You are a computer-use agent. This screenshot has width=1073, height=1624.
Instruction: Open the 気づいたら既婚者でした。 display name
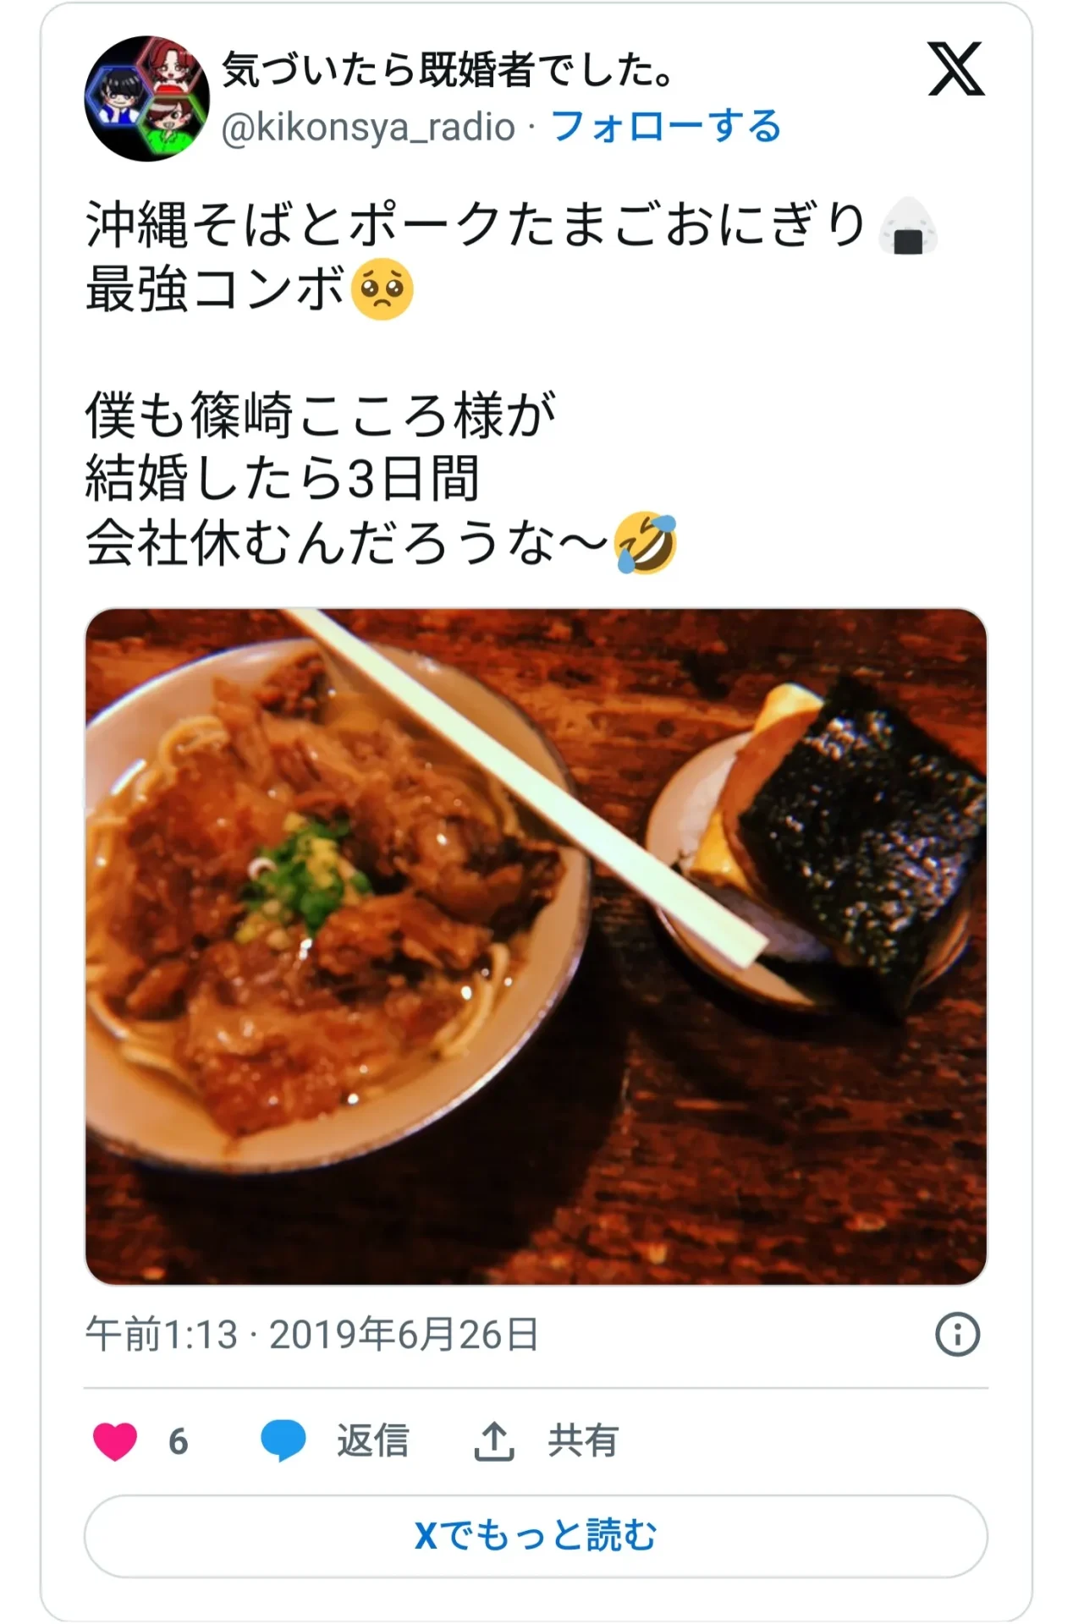(x=448, y=69)
